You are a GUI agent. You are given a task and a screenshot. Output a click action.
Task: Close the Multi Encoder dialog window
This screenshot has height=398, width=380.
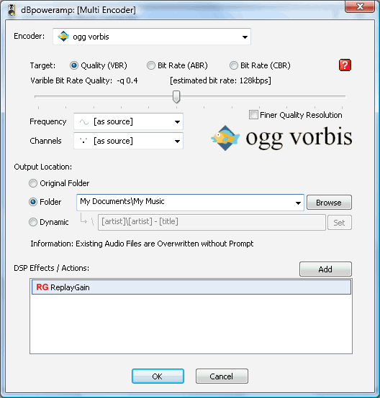(x=360, y=6)
